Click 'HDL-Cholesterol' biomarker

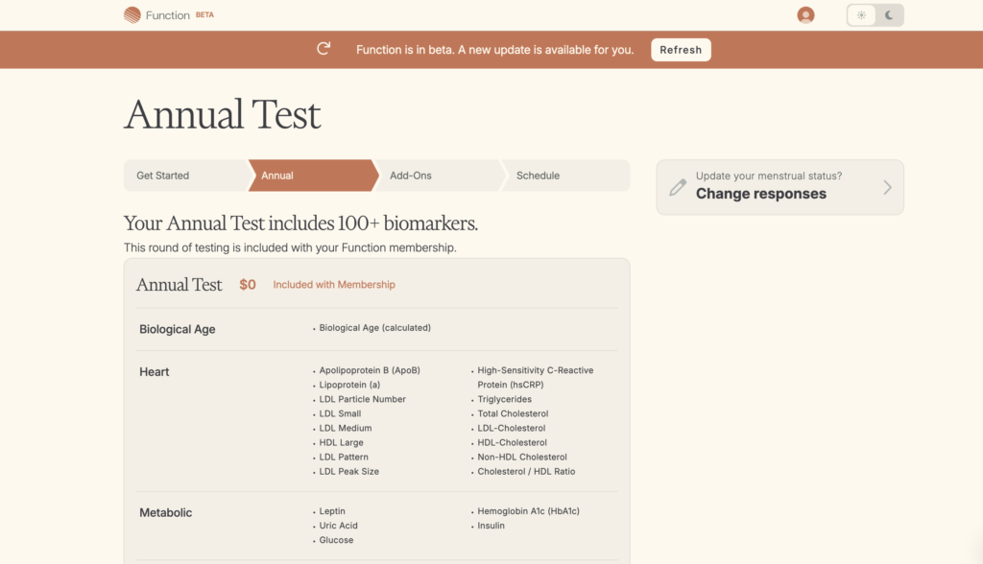[x=513, y=442]
